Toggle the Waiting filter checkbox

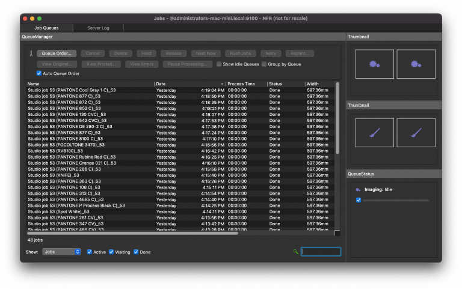pyautogui.click(x=111, y=252)
